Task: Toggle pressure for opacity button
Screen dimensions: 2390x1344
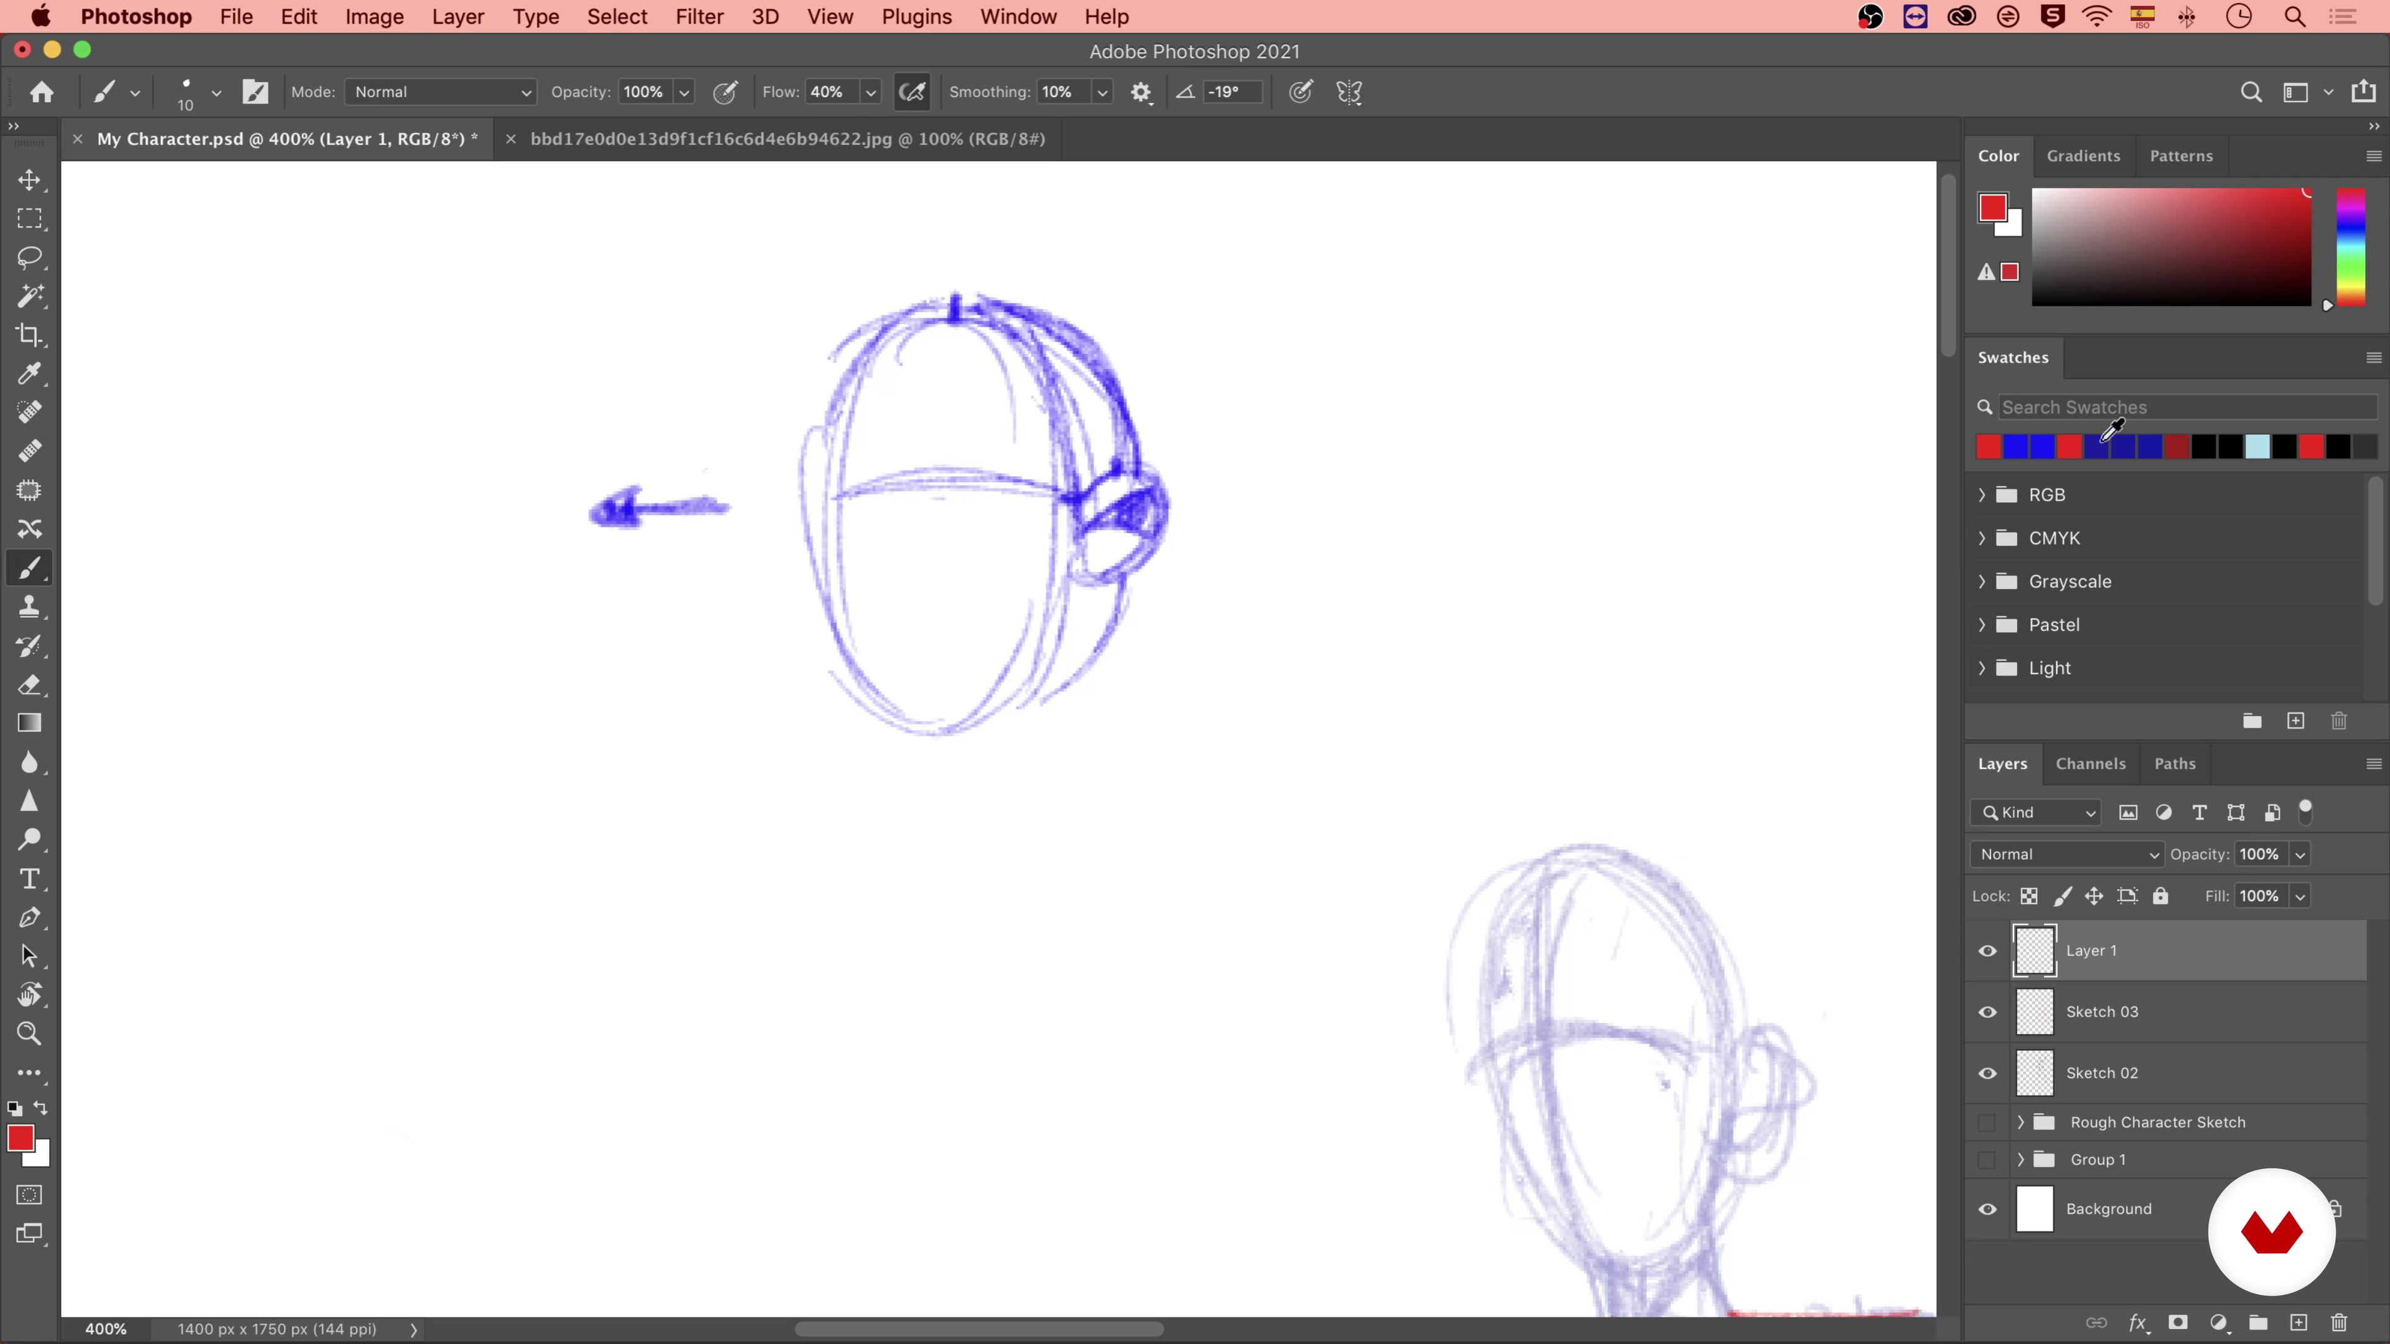Action: pos(726,92)
